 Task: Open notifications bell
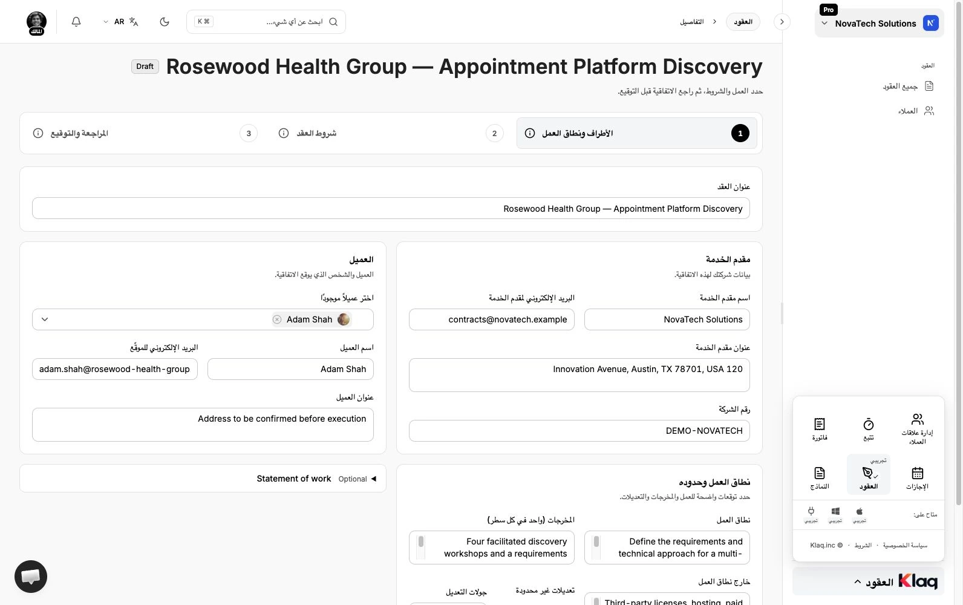[76, 22]
